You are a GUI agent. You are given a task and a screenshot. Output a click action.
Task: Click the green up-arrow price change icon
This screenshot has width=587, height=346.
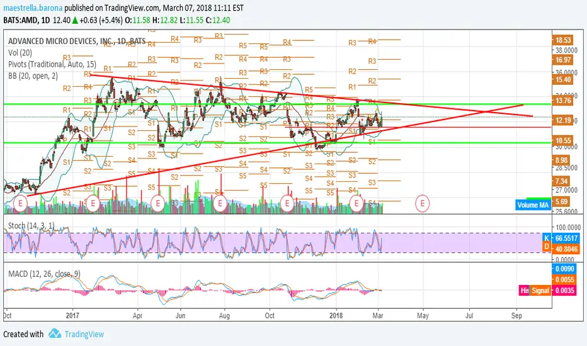(75, 20)
